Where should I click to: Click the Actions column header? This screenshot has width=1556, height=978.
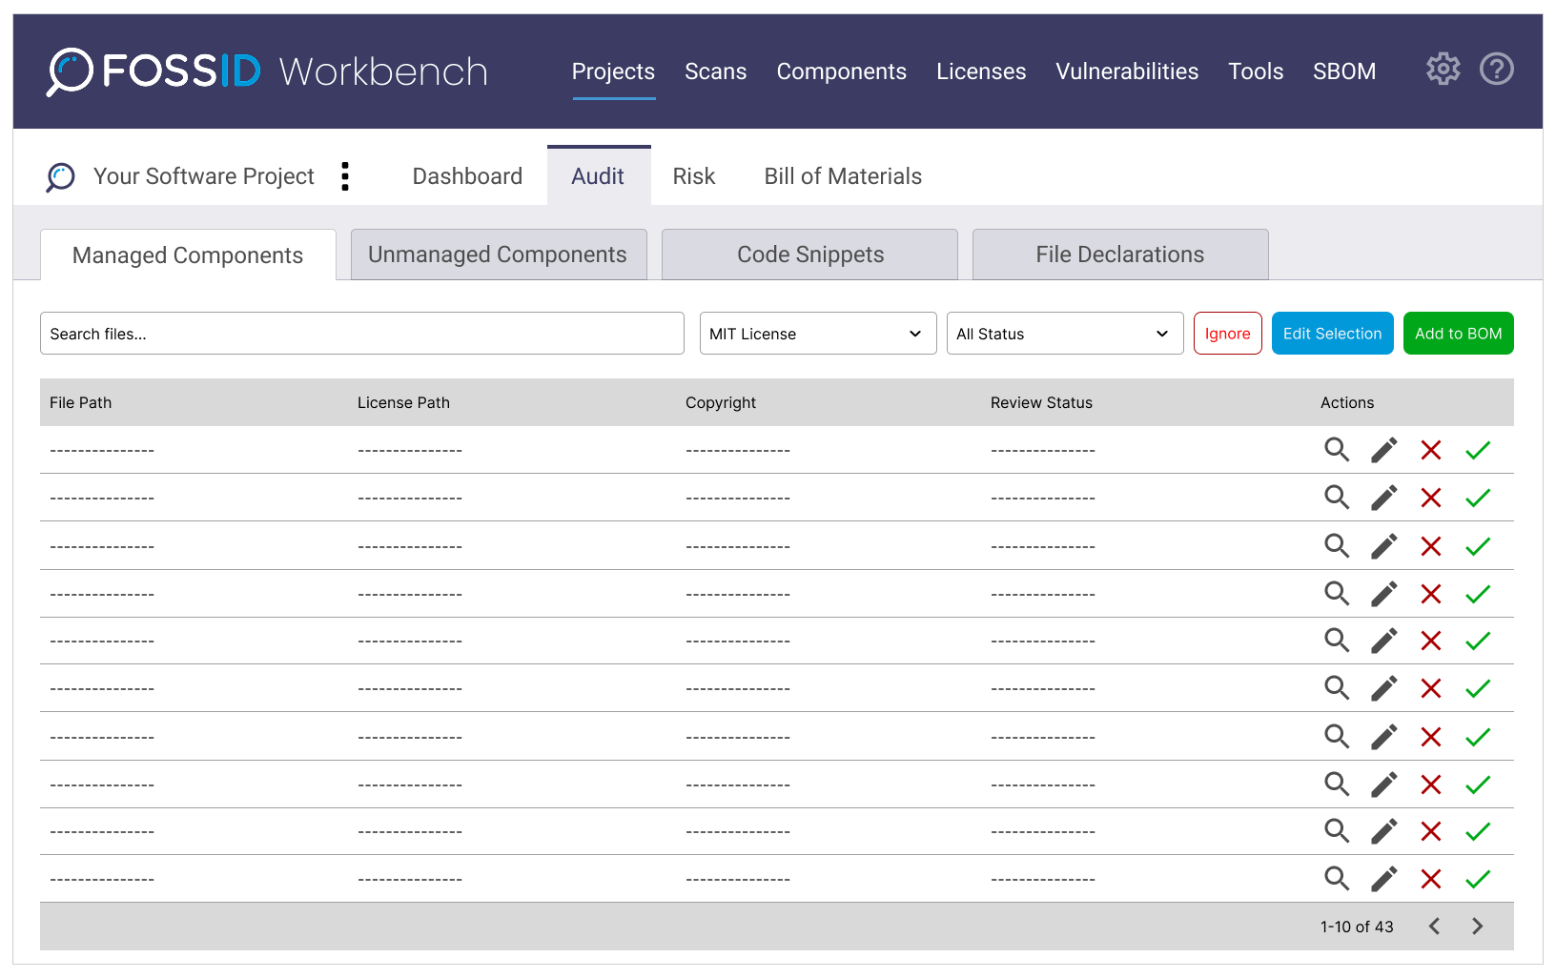click(1347, 402)
